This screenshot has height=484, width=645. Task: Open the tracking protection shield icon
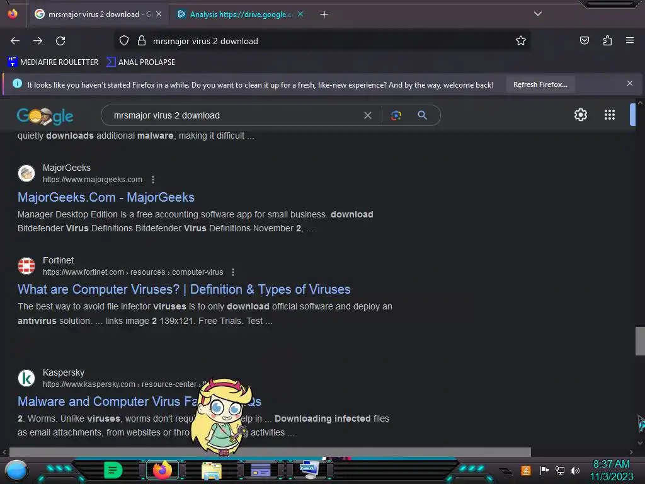pos(124,41)
